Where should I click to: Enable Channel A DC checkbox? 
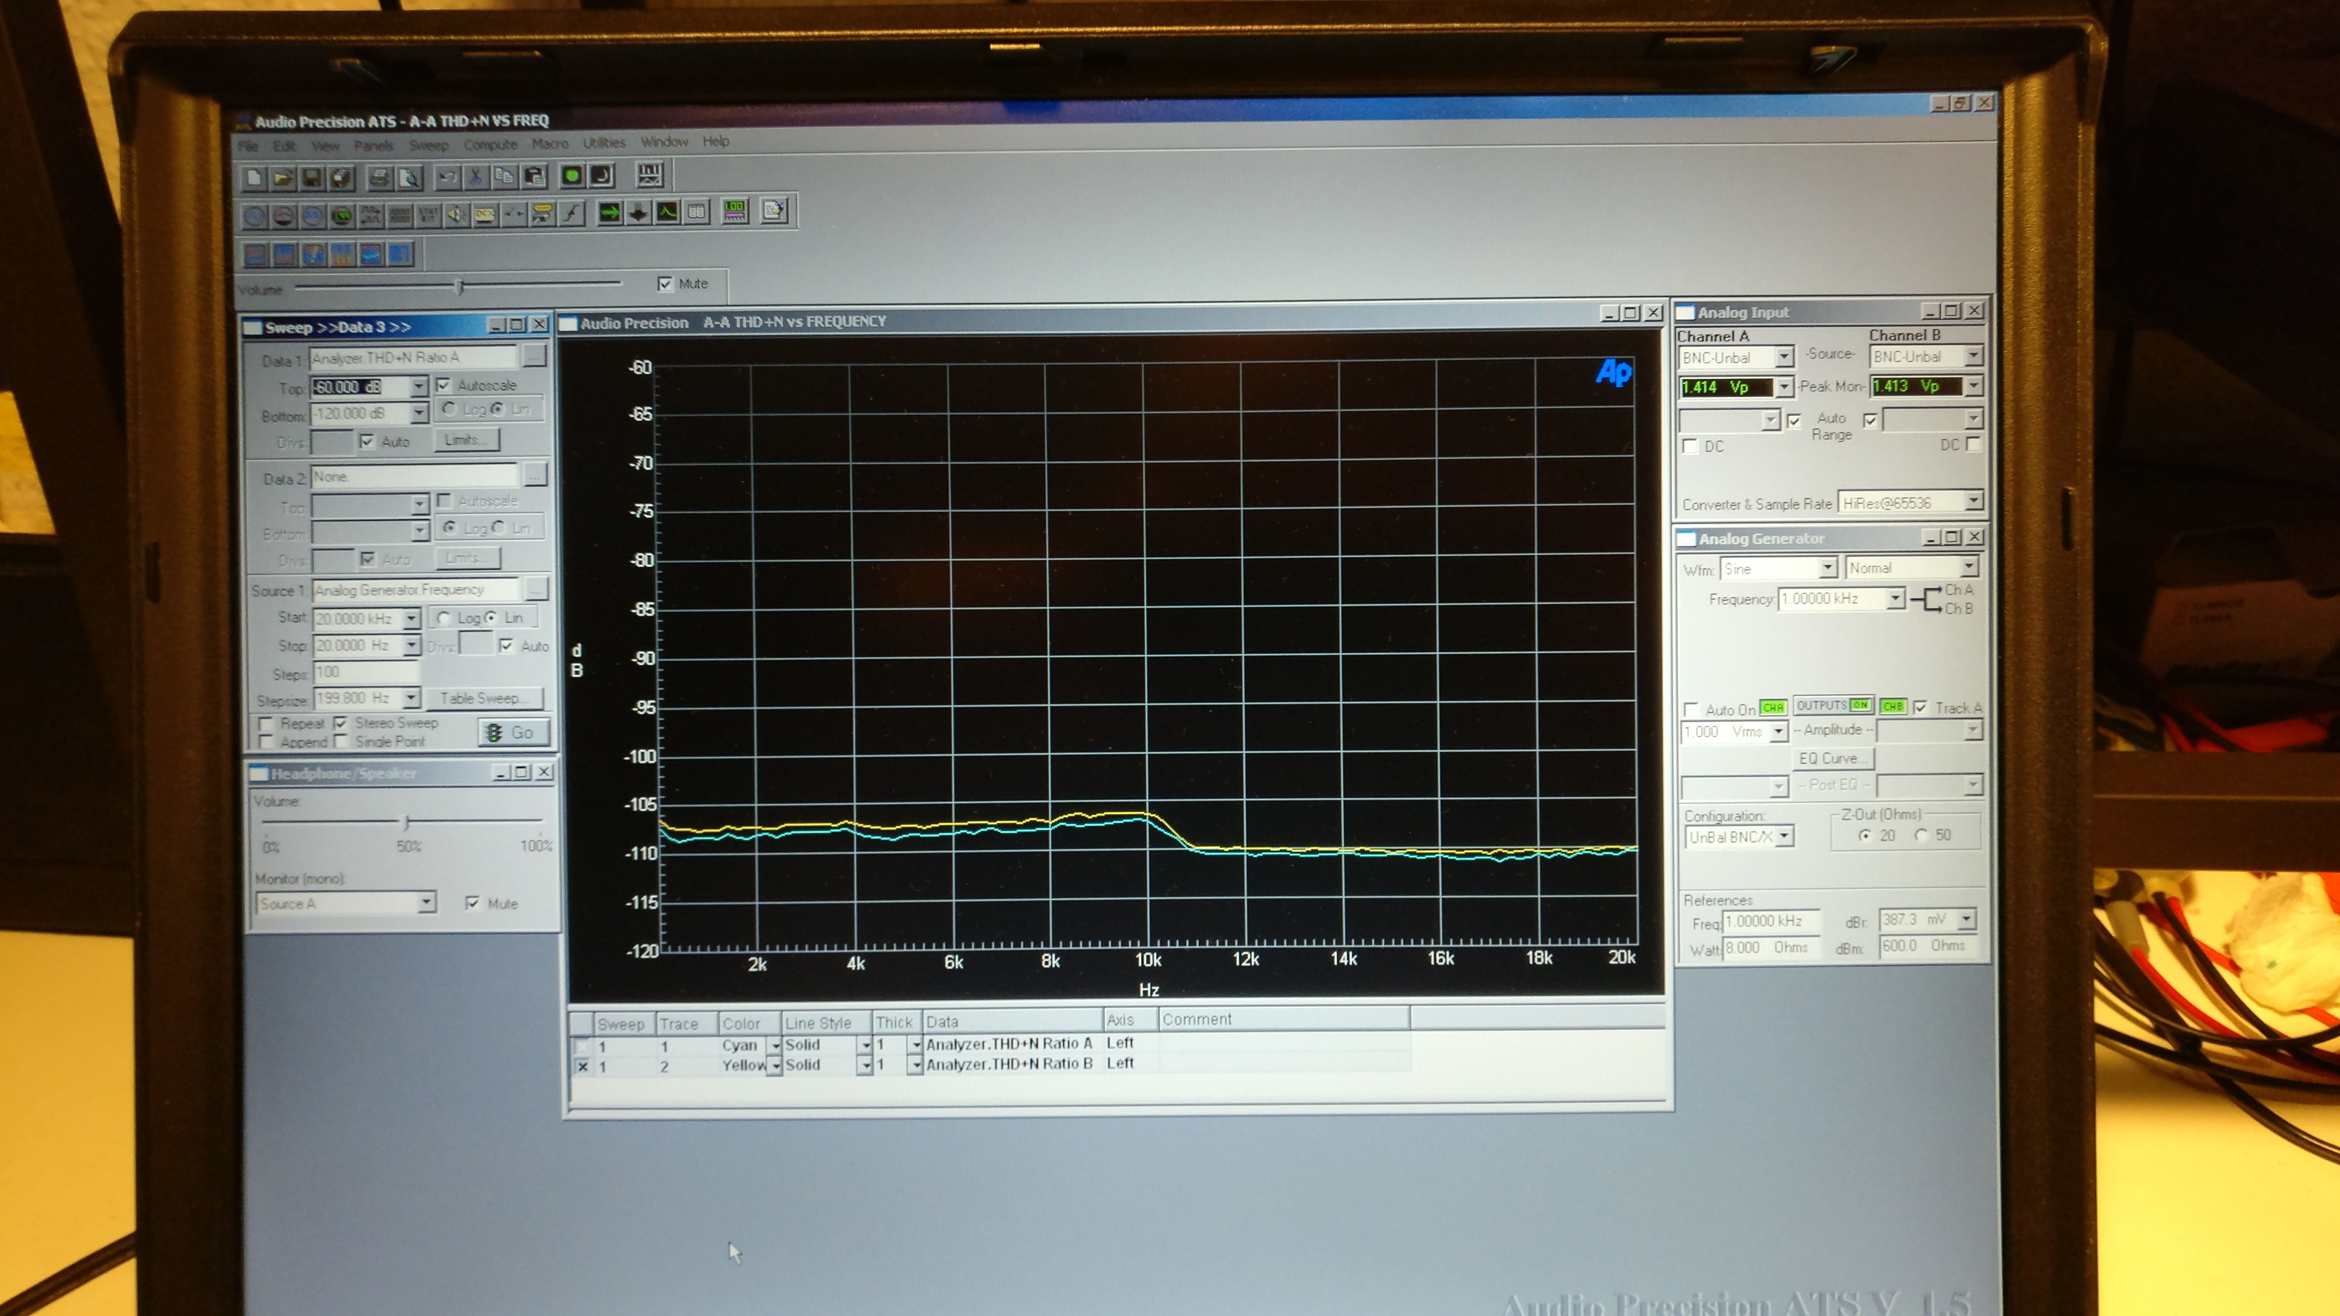1689,446
